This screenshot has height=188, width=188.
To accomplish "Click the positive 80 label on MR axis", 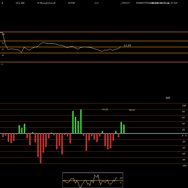I will pos(183,112).
